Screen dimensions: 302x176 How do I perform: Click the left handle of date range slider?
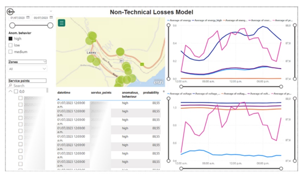(12, 25)
